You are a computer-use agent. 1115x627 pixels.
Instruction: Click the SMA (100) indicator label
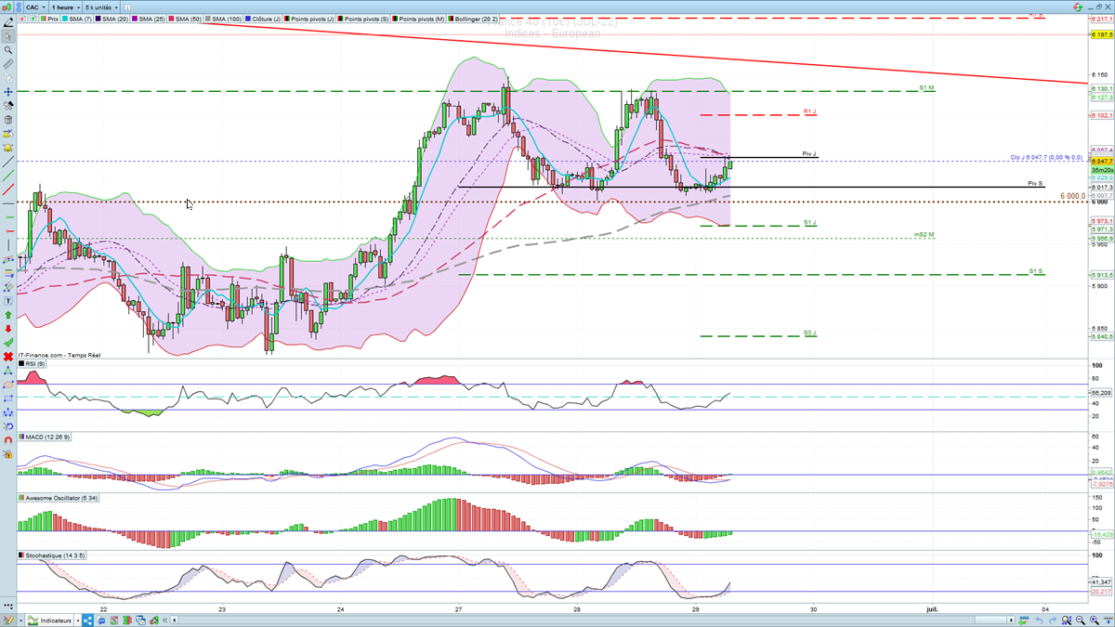(224, 19)
